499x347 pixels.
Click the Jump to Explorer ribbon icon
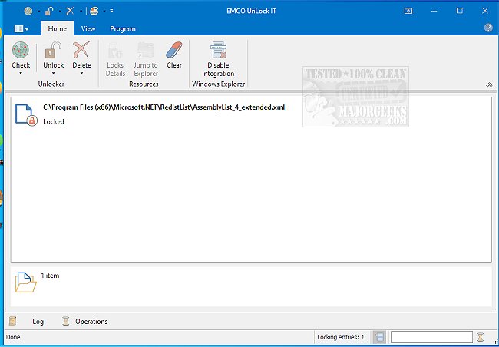coord(146,51)
